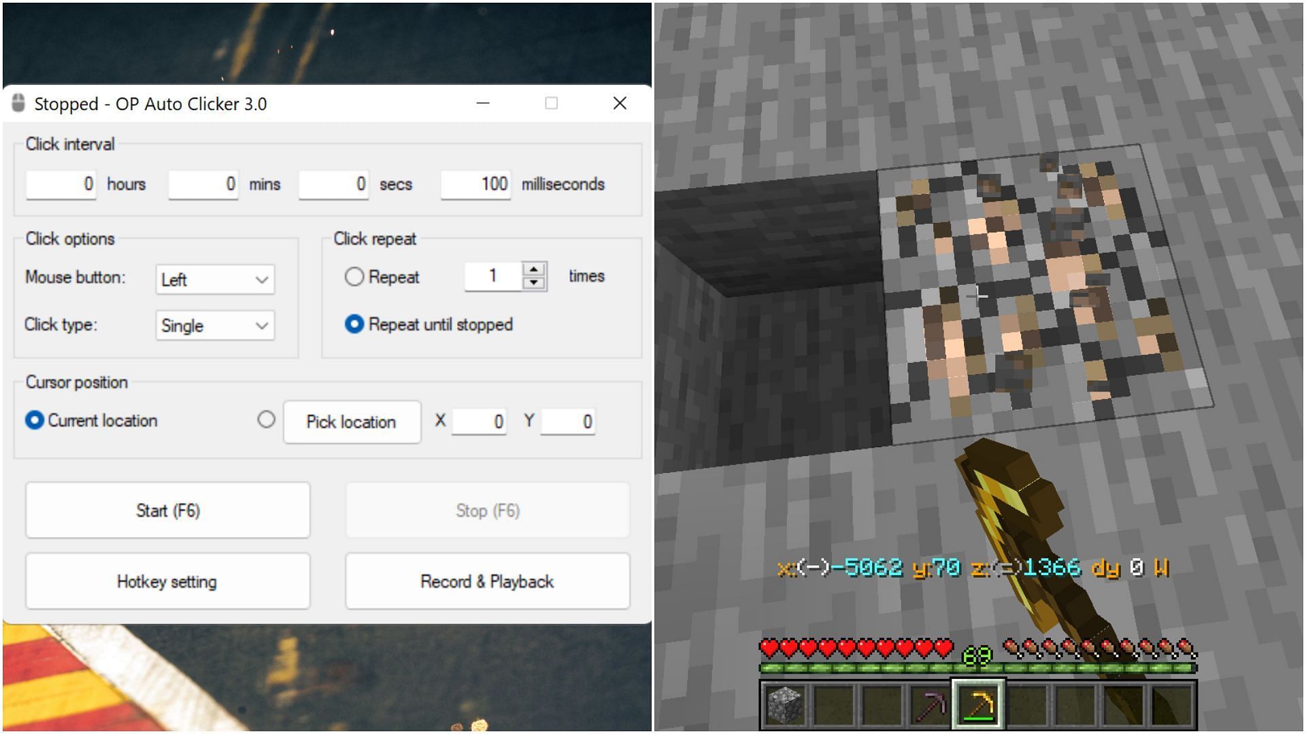1306x734 pixels.
Task: Select the Record & Playback option
Action: 485,582
